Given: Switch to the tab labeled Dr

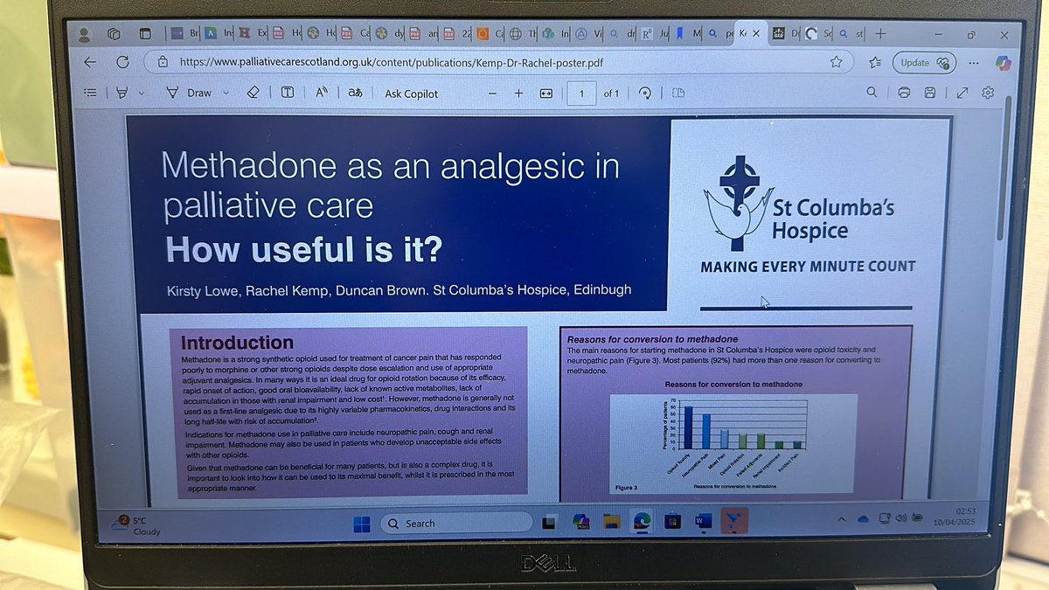Looking at the screenshot, I should click(787, 34).
